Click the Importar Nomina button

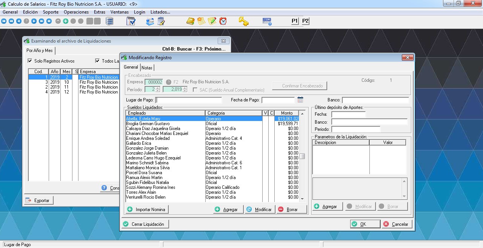pyautogui.click(x=147, y=210)
